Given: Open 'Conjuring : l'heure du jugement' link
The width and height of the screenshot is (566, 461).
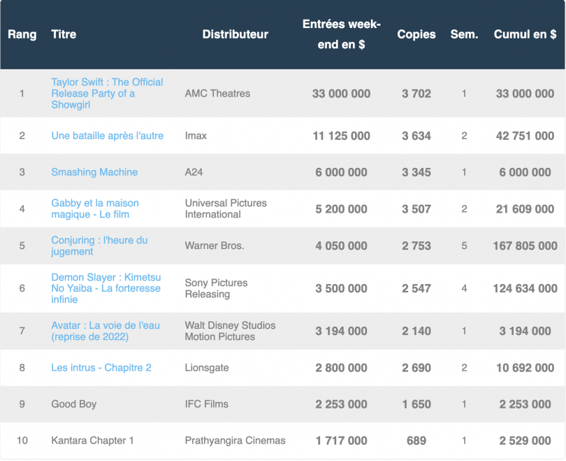Looking at the screenshot, I should coord(99,246).
